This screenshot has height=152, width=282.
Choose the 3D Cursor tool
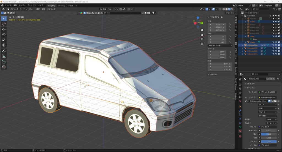click(4, 24)
